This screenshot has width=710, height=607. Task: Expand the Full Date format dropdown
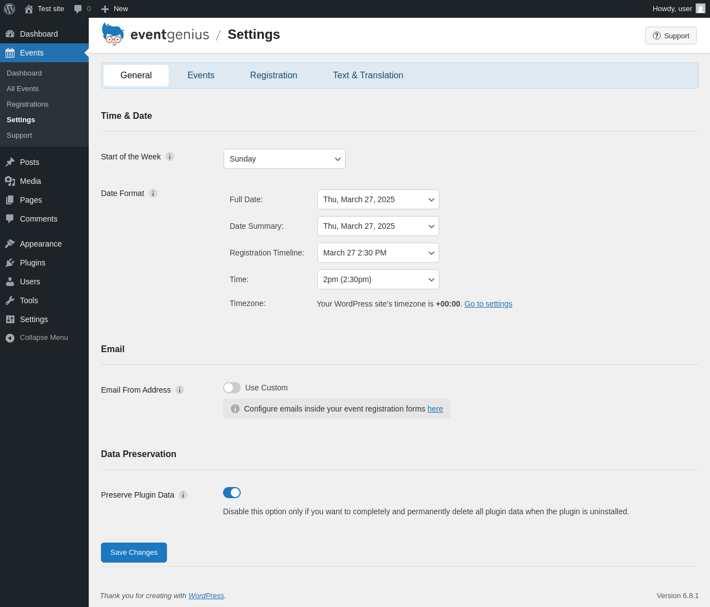pos(378,199)
